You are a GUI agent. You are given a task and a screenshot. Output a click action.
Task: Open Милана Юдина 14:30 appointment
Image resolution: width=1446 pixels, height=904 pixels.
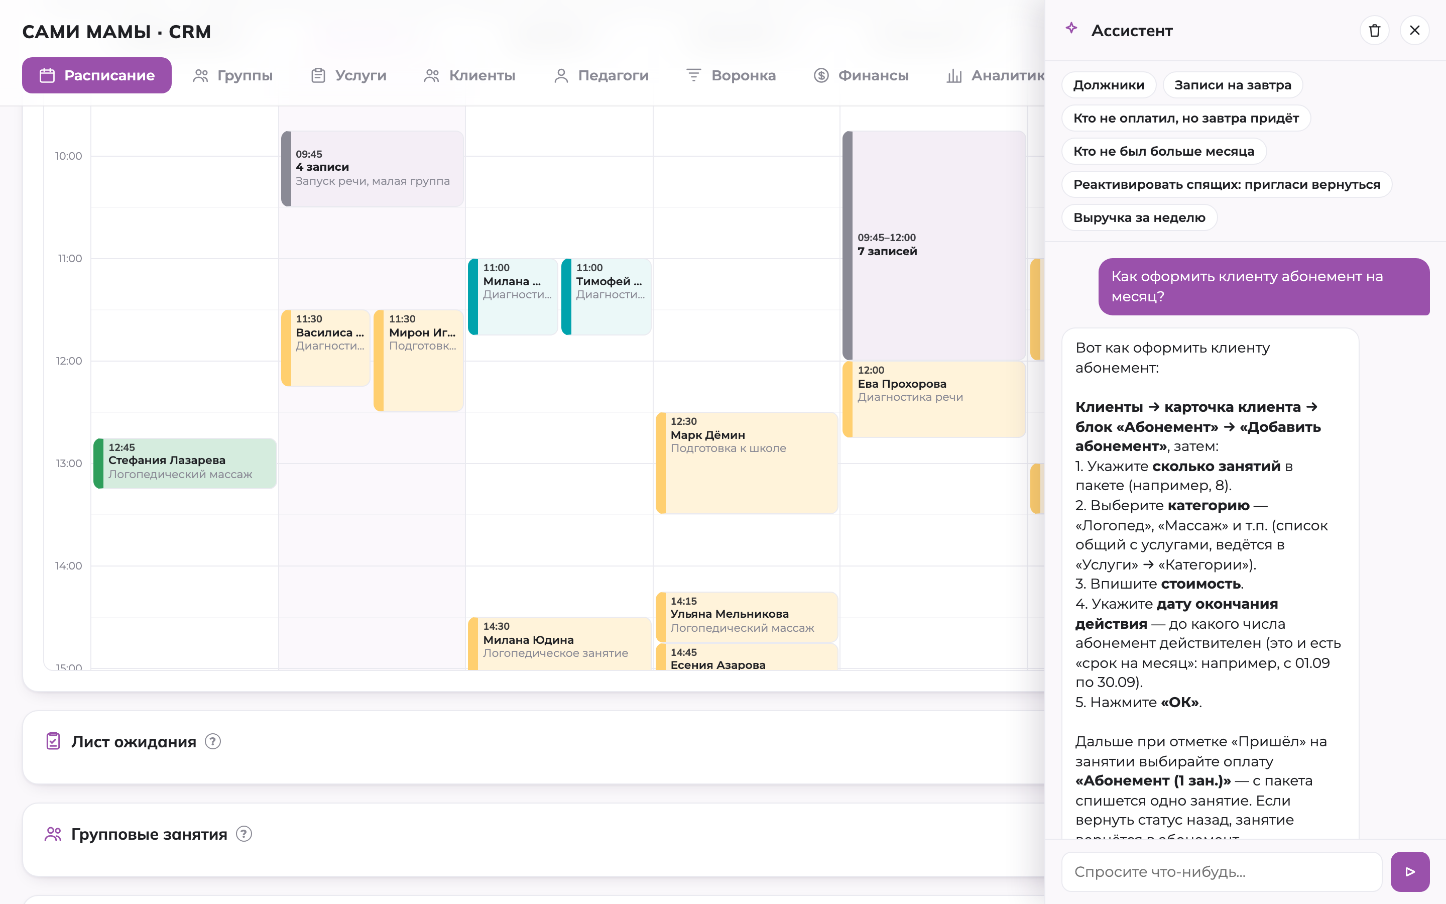tap(559, 643)
